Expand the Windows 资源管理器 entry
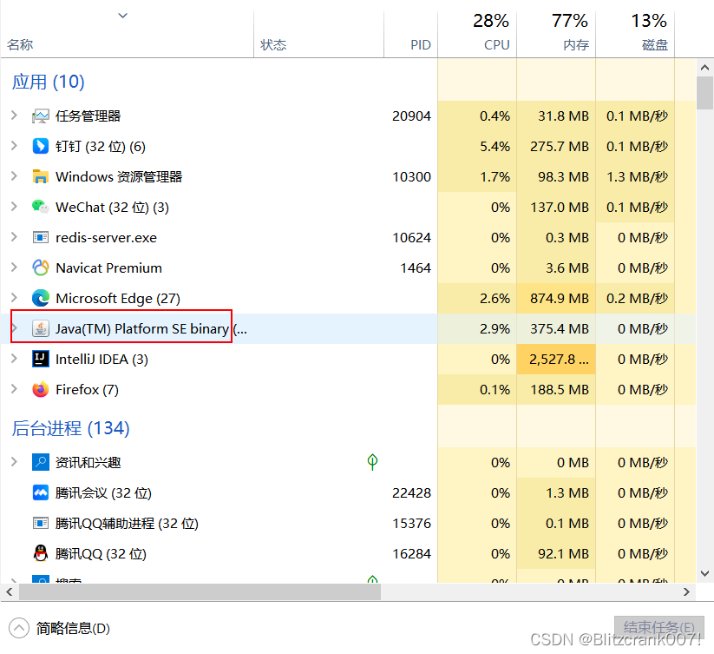The height and width of the screenshot is (654, 714). [x=12, y=176]
